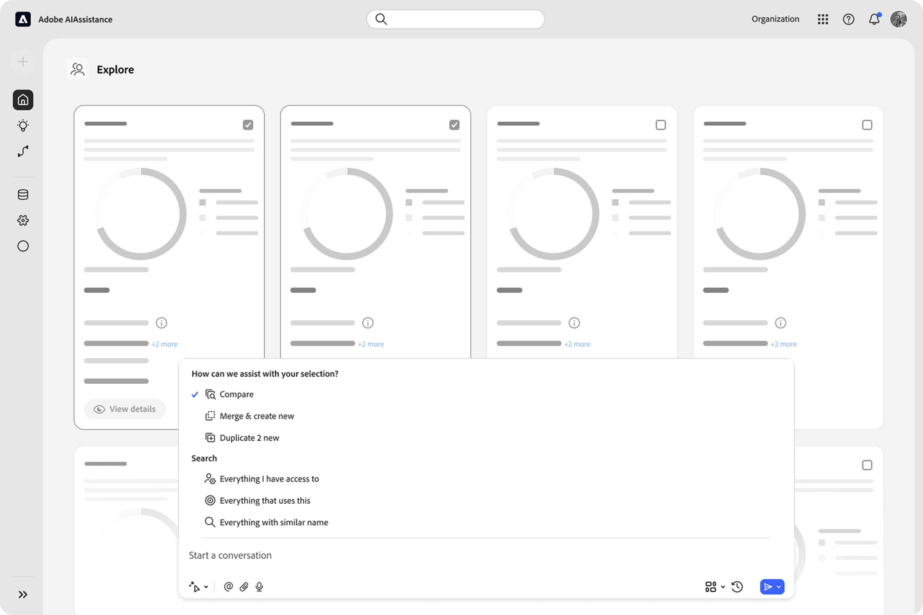The width and height of the screenshot is (923, 615).
Task: Click the paperclip attach icon
Action: click(244, 587)
